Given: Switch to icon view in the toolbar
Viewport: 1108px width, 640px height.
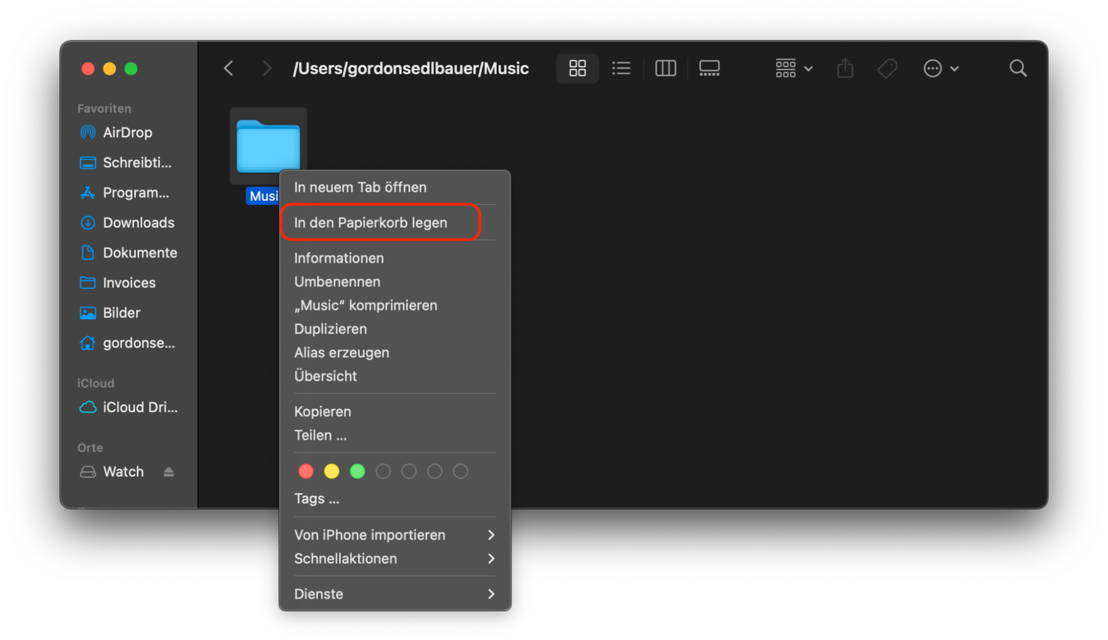Looking at the screenshot, I should (577, 68).
